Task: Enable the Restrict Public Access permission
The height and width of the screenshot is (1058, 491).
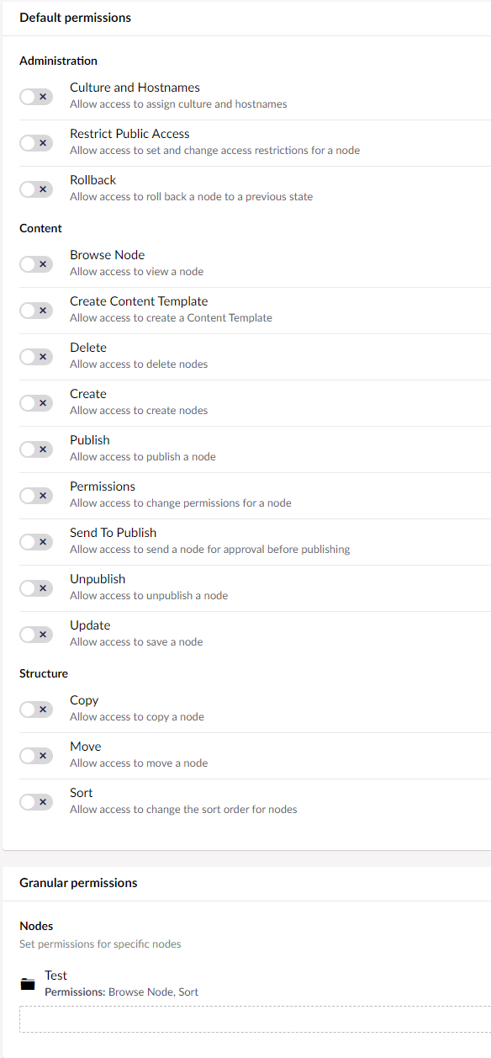Action: tap(36, 142)
